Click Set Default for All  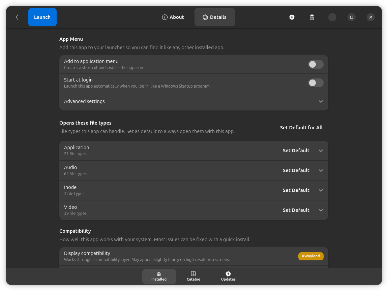point(301,128)
